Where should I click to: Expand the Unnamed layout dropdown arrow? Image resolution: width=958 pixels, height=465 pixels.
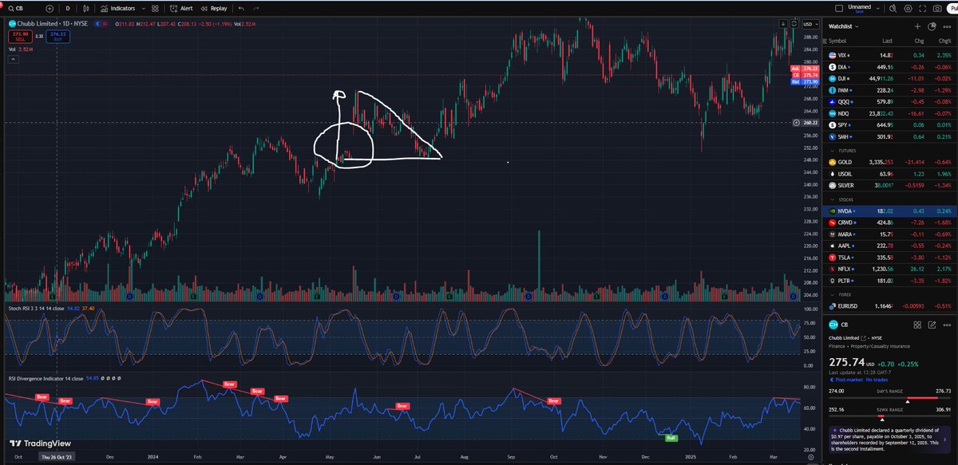click(877, 8)
